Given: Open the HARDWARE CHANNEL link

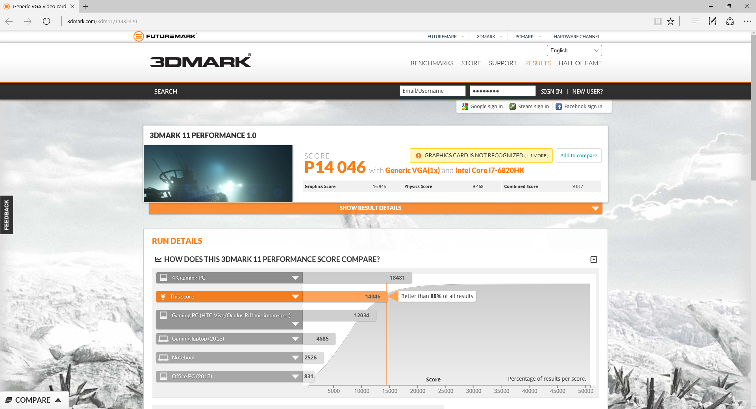Looking at the screenshot, I should (x=577, y=37).
